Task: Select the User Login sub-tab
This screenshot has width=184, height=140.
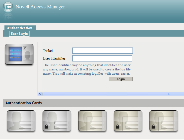Action: pos(19,34)
